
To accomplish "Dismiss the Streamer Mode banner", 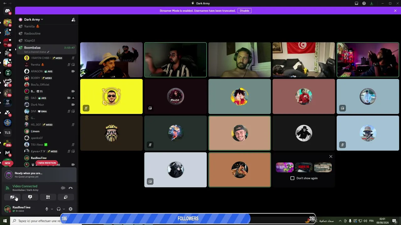I will tap(395, 11).
